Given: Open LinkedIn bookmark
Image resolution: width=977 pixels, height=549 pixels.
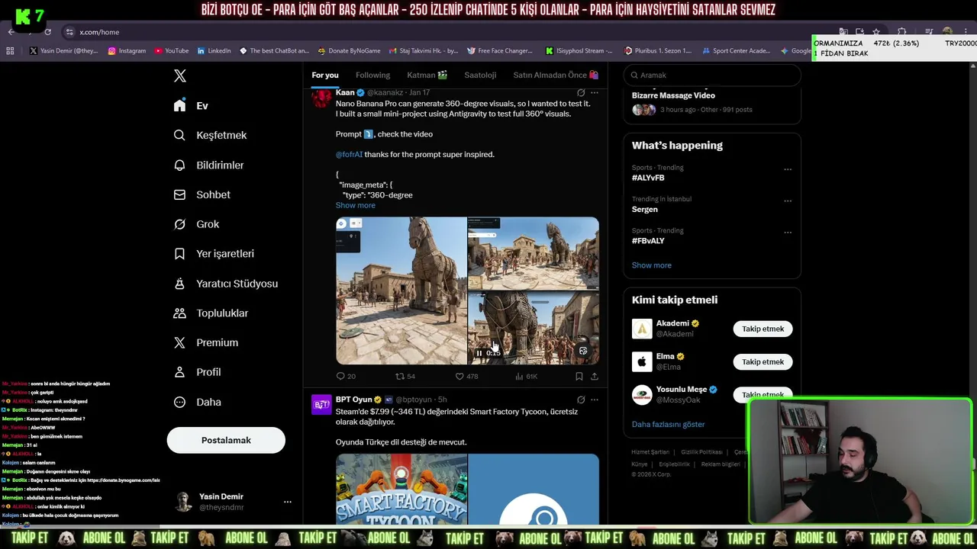Looking at the screenshot, I should click(x=214, y=51).
